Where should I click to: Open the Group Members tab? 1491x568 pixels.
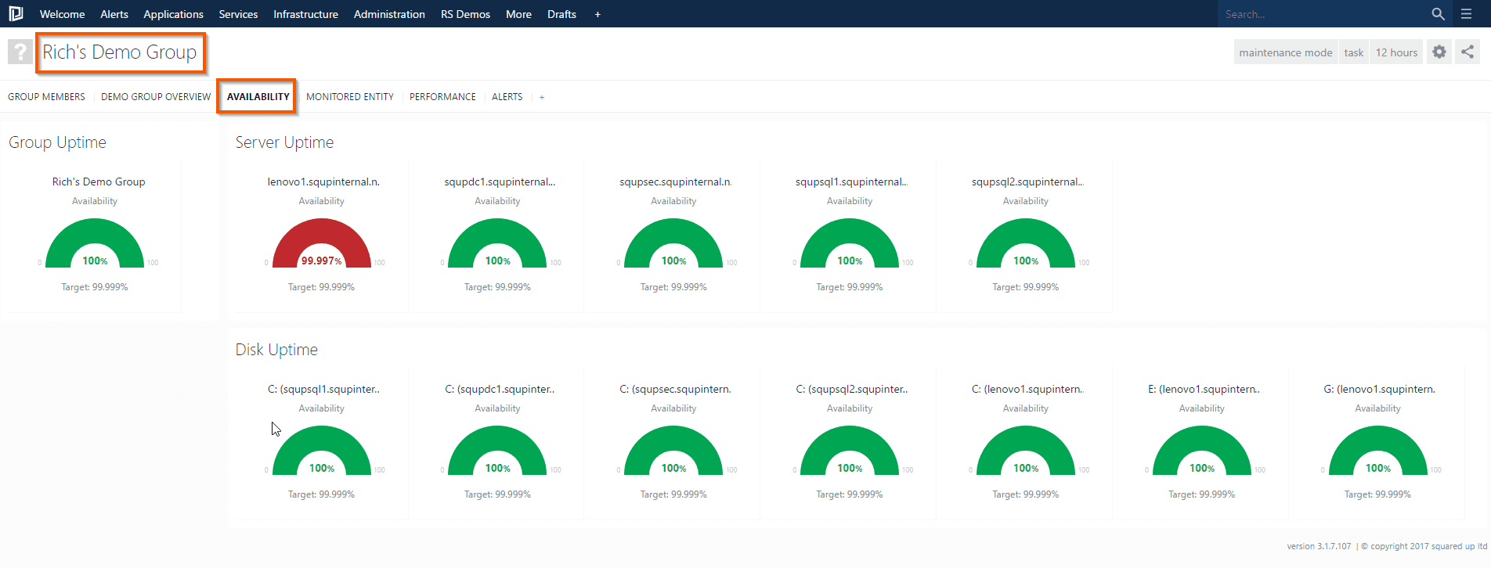click(x=46, y=97)
